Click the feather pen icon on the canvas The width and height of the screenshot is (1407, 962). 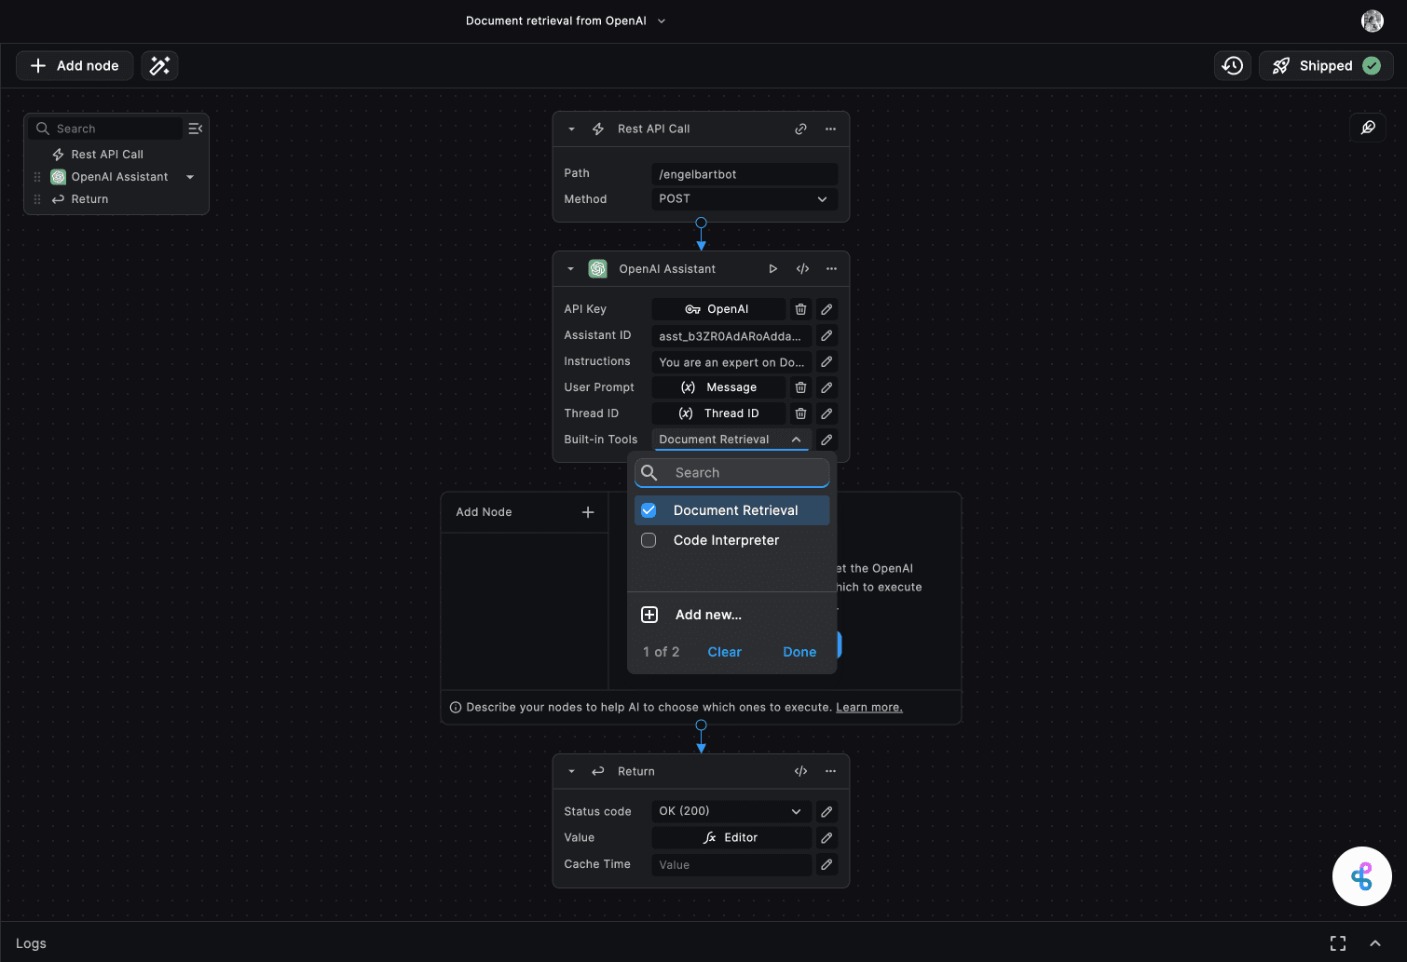pyautogui.click(x=1367, y=128)
